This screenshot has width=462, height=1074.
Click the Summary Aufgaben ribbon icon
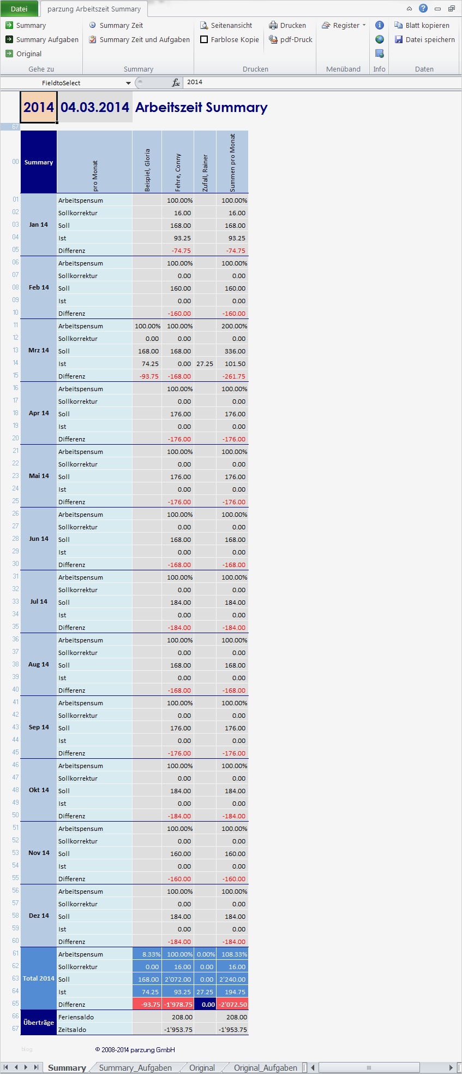point(9,40)
